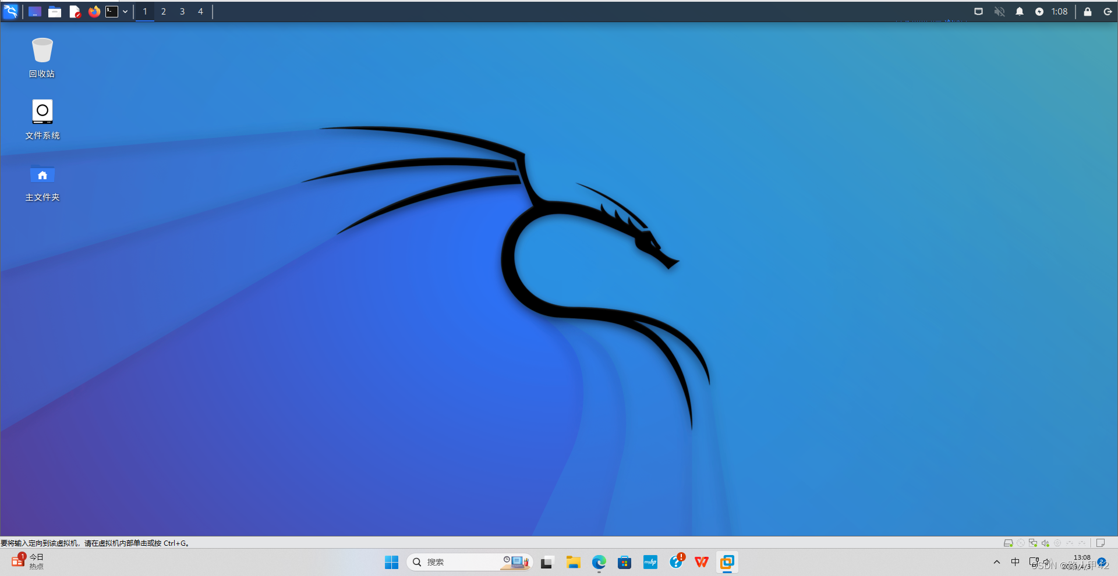Click VMware hard disk status icon
The width and height of the screenshot is (1118, 576).
pyautogui.click(x=1008, y=543)
